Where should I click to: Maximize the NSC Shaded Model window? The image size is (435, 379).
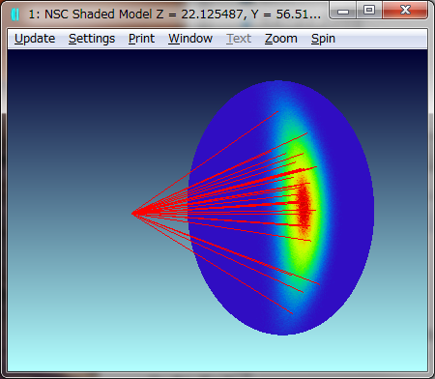pos(369,11)
